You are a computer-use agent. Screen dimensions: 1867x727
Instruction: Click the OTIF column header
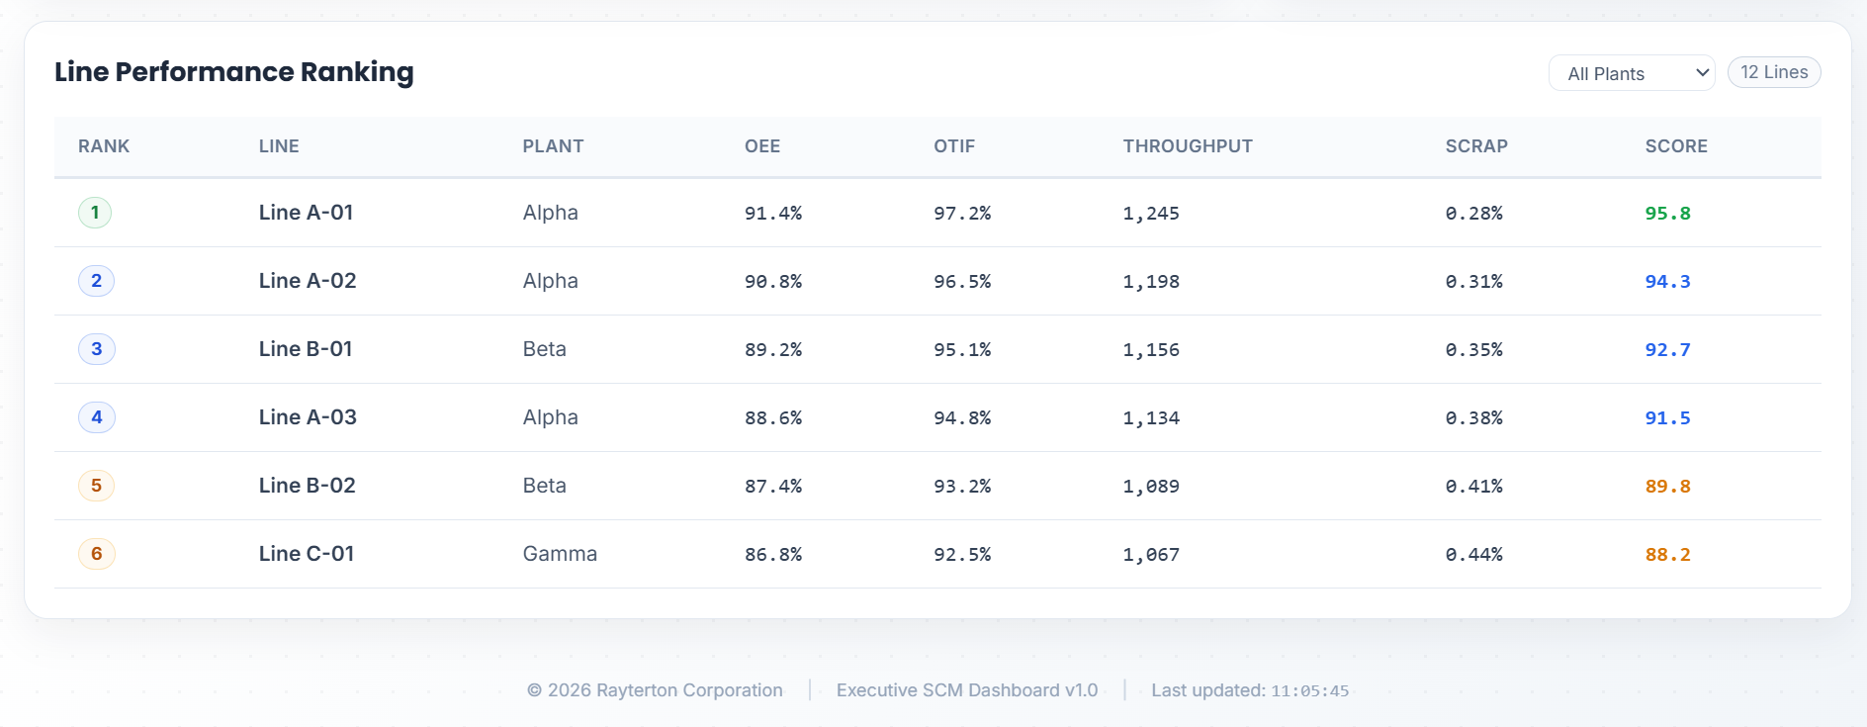click(953, 146)
